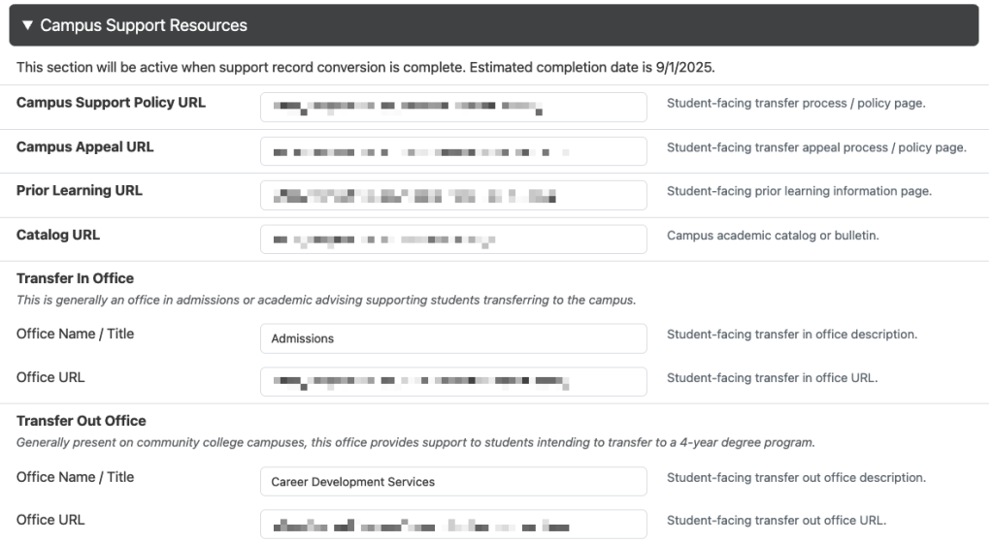Click the Campus Support Resources header bar
Image resolution: width=994 pixels, height=543 pixels.
(494, 25)
